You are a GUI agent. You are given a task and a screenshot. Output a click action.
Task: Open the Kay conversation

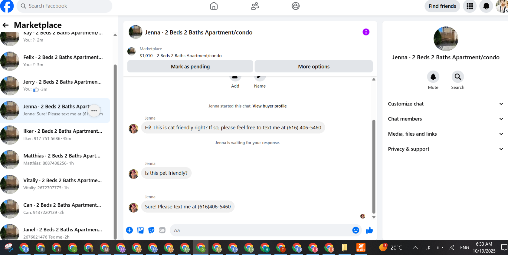tap(55, 39)
